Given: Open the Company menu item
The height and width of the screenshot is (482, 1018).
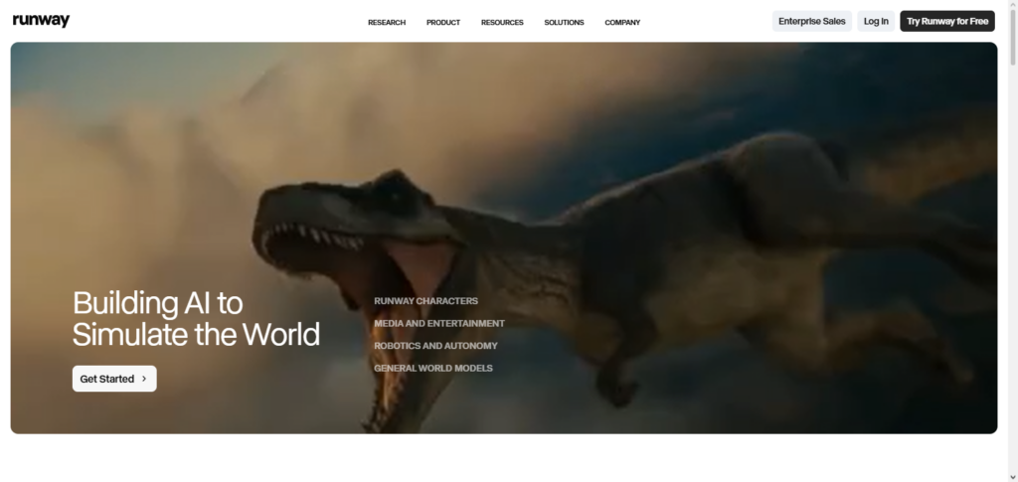Looking at the screenshot, I should (x=622, y=22).
